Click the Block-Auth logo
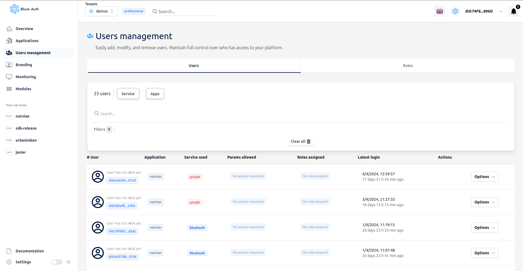Screen dimensions: 523x271 [24, 9]
